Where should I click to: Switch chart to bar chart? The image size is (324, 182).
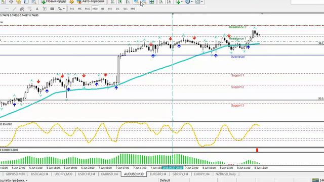(x=112, y=2)
